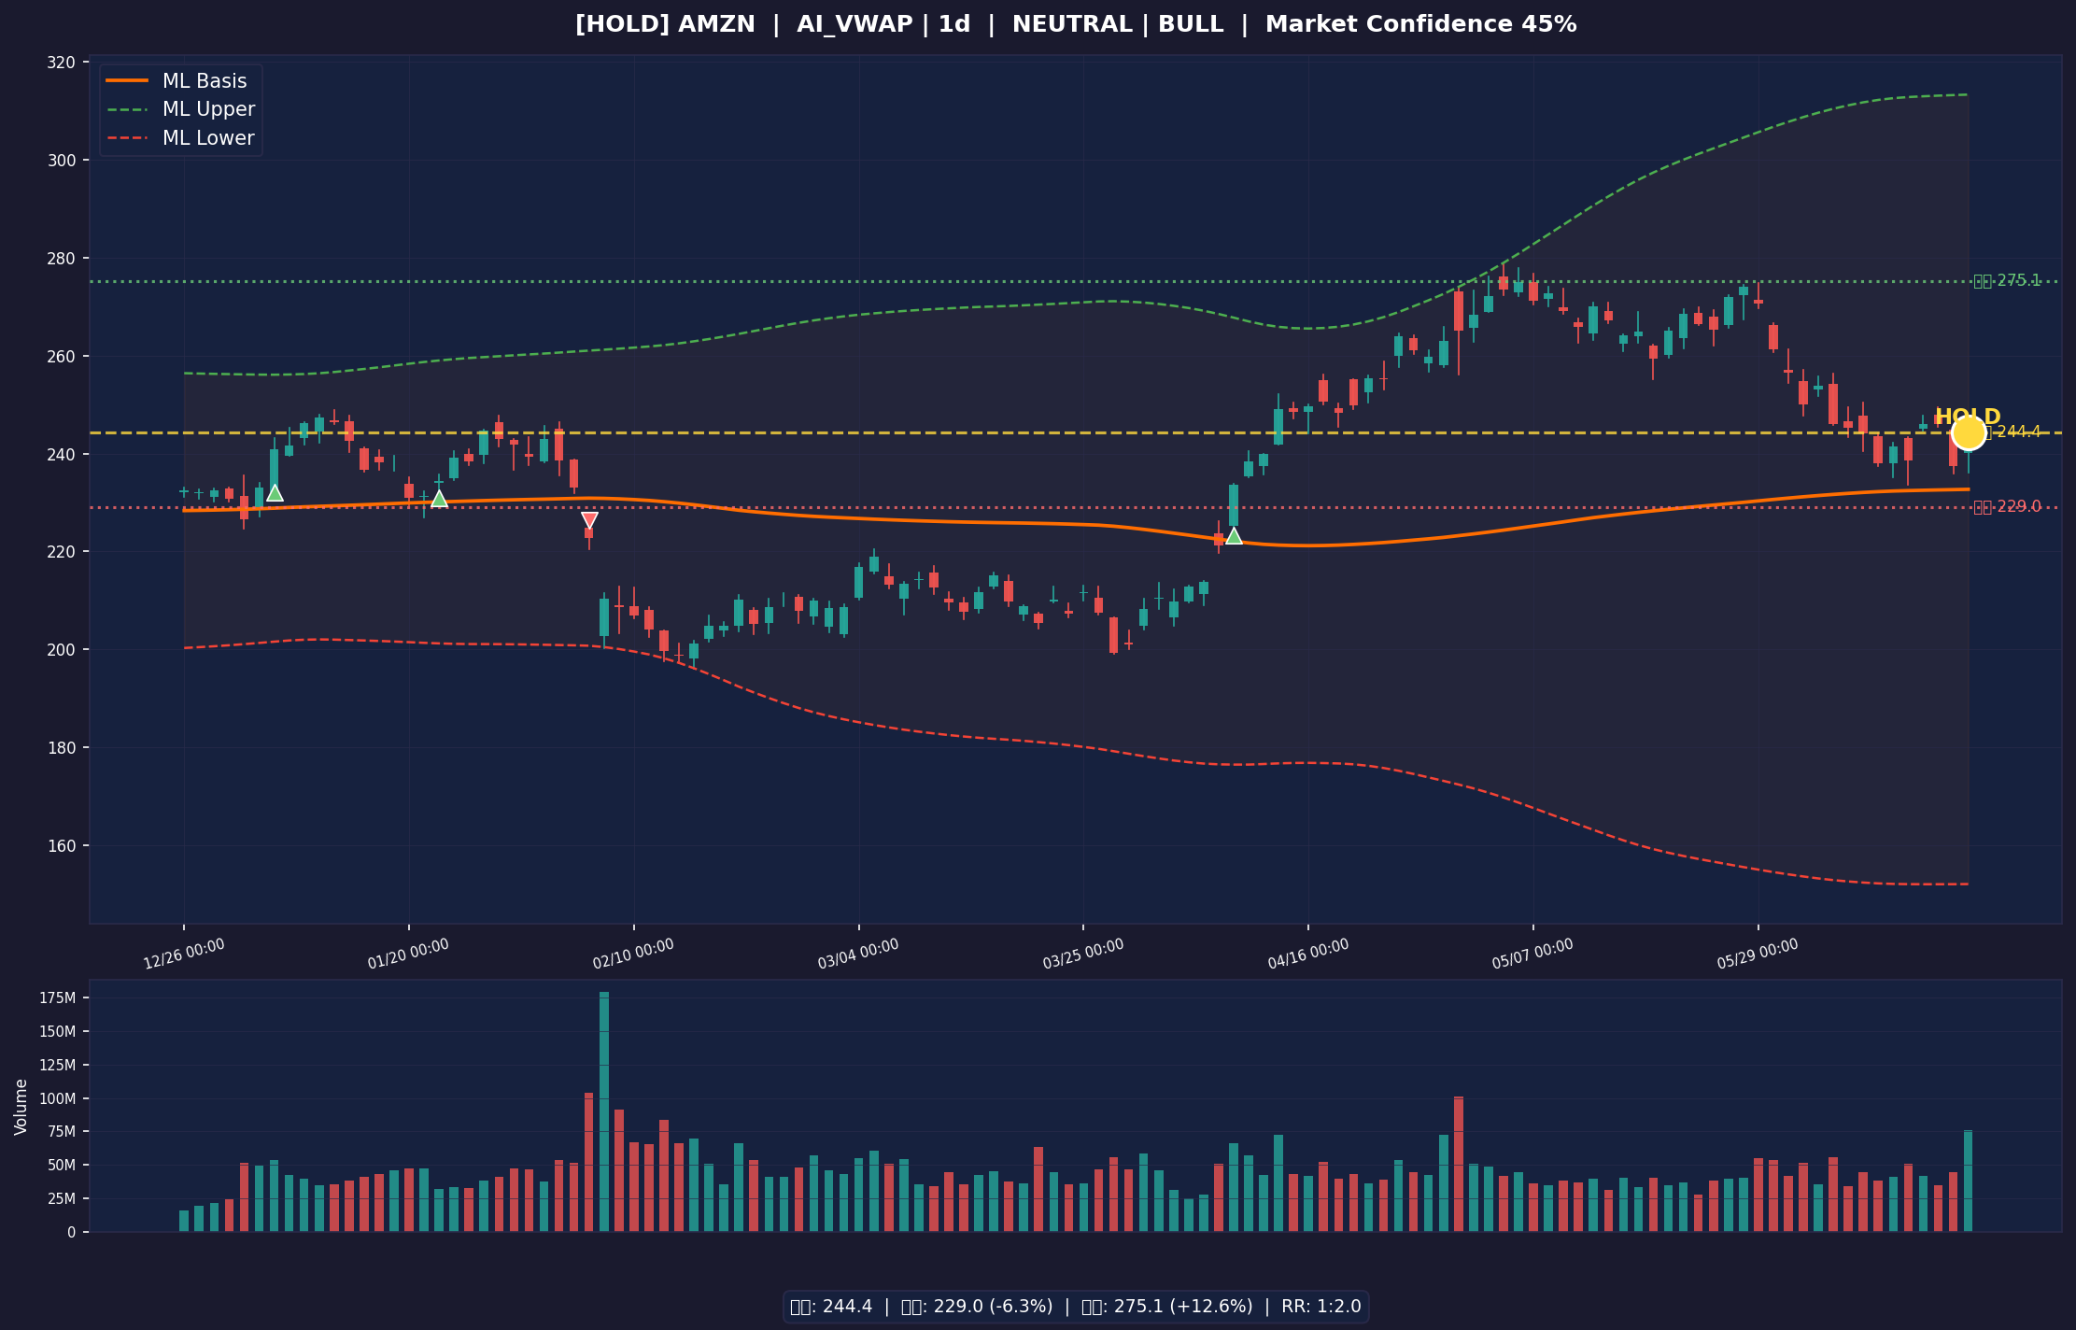Click the green buy triangle just after 01/20
2076x1330 pixels.
click(439, 499)
